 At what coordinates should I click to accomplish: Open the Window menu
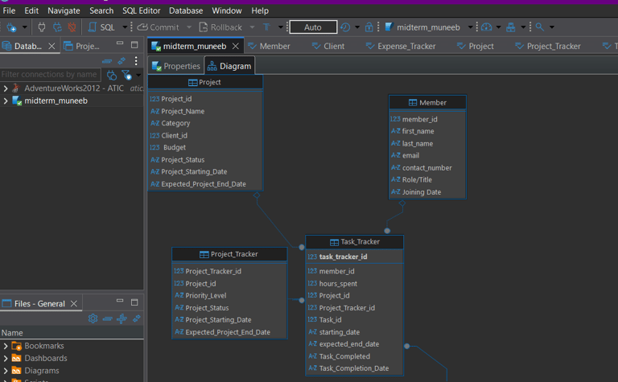227,10
